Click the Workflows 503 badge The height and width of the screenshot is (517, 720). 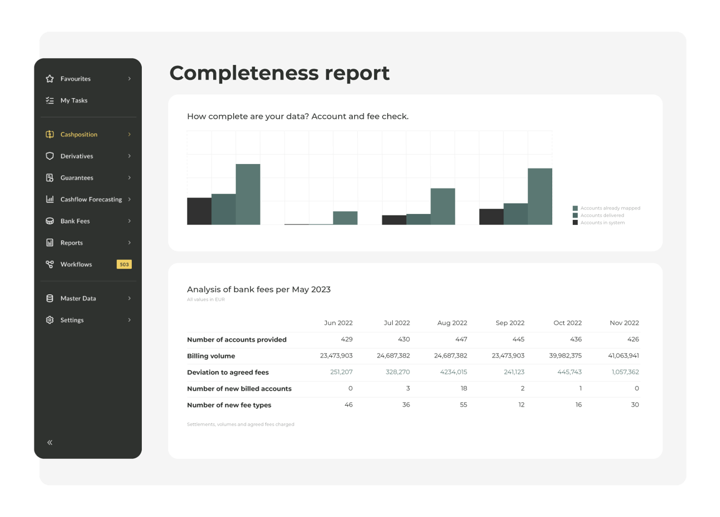(124, 264)
